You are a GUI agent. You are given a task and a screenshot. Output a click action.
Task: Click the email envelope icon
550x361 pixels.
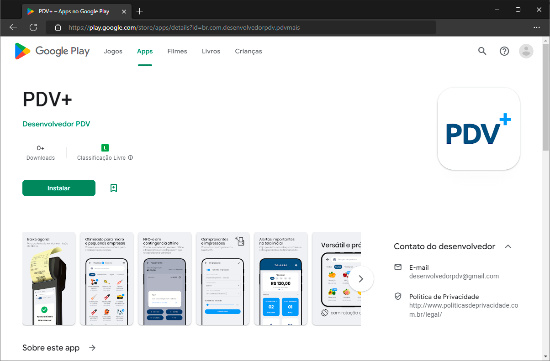pos(398,267)
